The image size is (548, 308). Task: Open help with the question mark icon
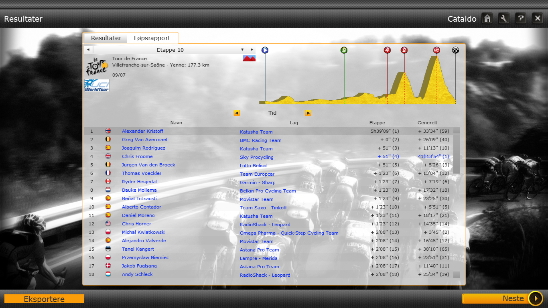tap(521, 18)
